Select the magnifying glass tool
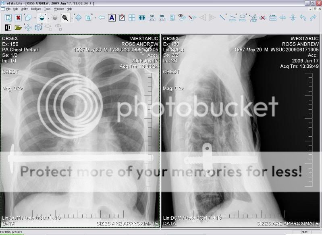 65,18
